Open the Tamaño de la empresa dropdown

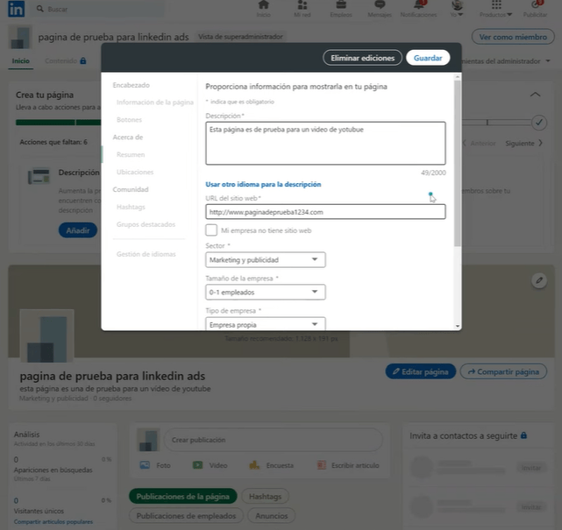click(266, 293)
